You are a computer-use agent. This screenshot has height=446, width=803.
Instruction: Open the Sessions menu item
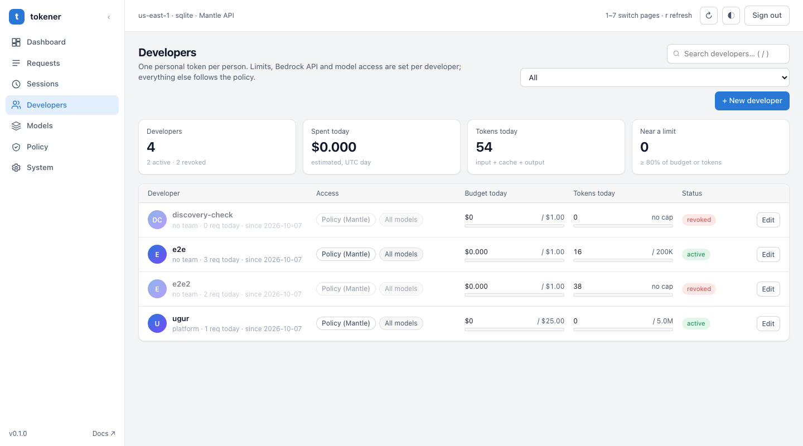click(x=62, y=84)
